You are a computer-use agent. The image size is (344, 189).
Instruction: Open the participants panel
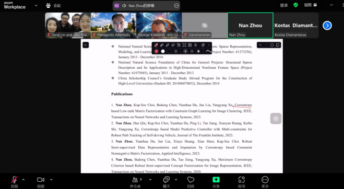point(135,182)
